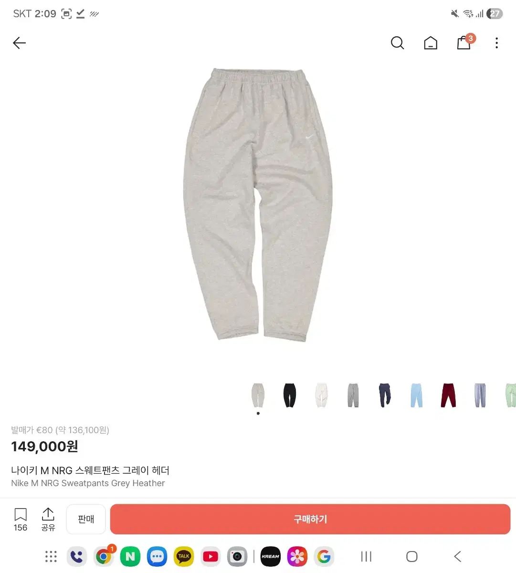This screenshot has height=573, width=516.
Task: Open shopping bag with 3 items
Action: pos(465,42)
